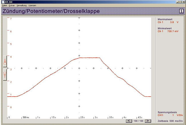Open the Extras menu
Viewport: 186px width, 125px height.
pos(11,5)
